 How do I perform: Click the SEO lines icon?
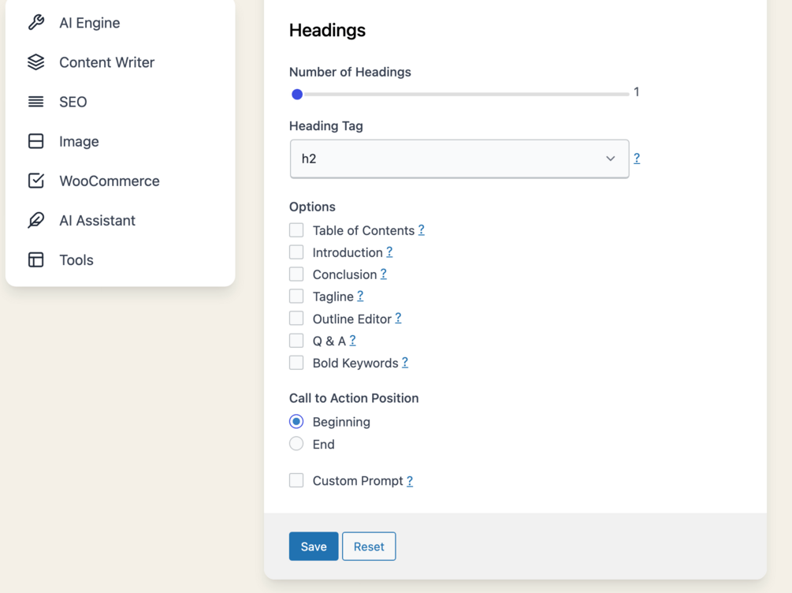coord(36,102)
